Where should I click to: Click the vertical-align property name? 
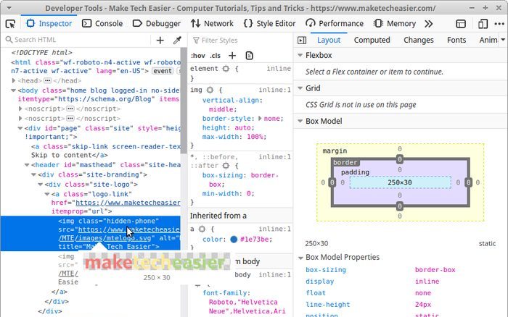click(231, 100)
